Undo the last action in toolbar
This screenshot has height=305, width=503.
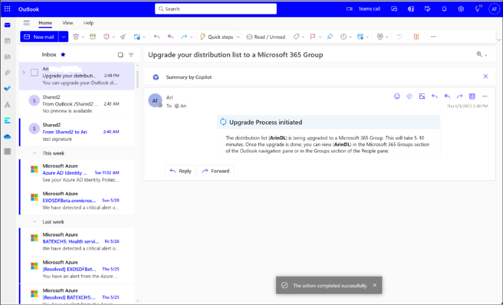coord(400,37)
